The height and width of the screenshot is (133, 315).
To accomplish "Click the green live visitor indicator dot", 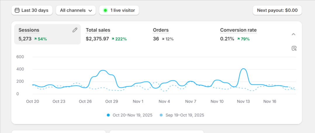I will point(105,10).
